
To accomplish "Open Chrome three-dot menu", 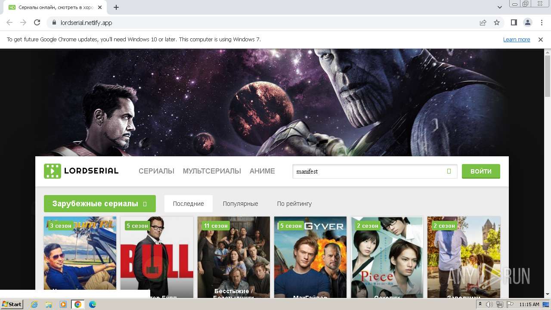I will coord(541,22).
